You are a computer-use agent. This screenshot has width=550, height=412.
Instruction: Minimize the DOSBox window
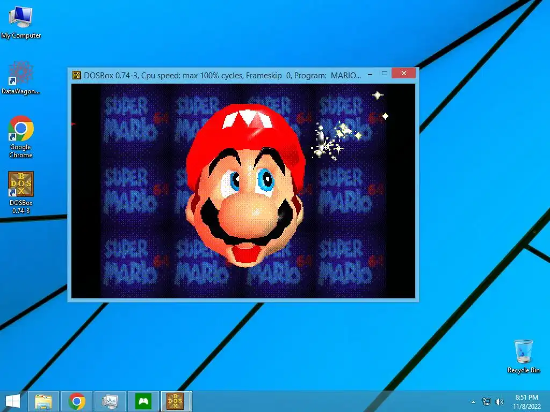coord(370,74)
